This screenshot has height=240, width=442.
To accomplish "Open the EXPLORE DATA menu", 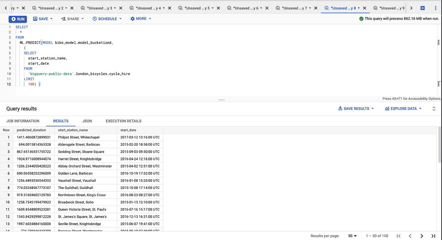I will click(403, 108).
